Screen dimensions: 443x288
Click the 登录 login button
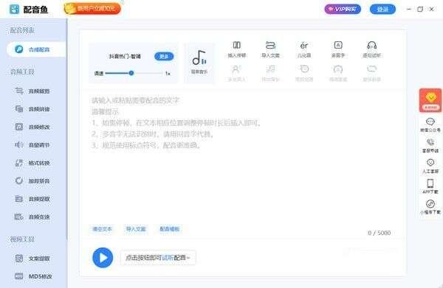tap(382, 10)
